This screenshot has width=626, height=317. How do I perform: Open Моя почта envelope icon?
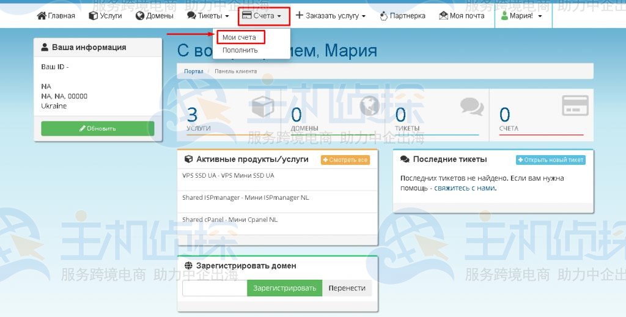point(443,16)
